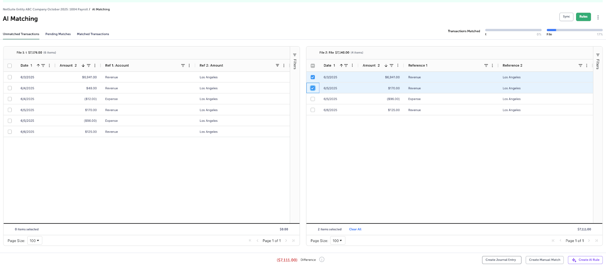Open Page Size dropdown in File 2 table

tap(337, 241)
